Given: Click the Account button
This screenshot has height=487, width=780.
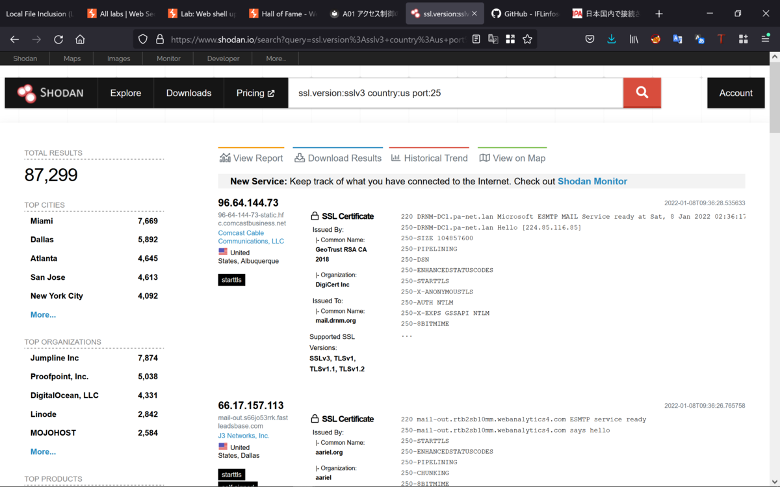Looking at the screenshot, I should coord(736,93).
